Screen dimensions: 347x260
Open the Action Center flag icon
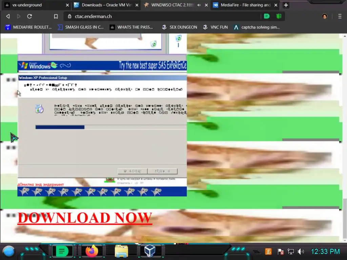[280, 252]
